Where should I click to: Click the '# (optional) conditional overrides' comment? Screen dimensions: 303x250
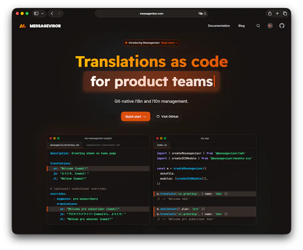tap(78, 189)
